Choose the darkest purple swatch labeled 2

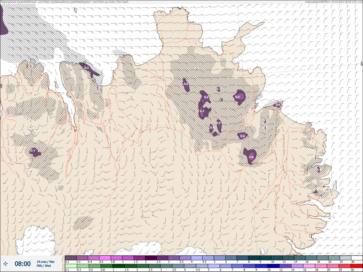coord(151,258)
